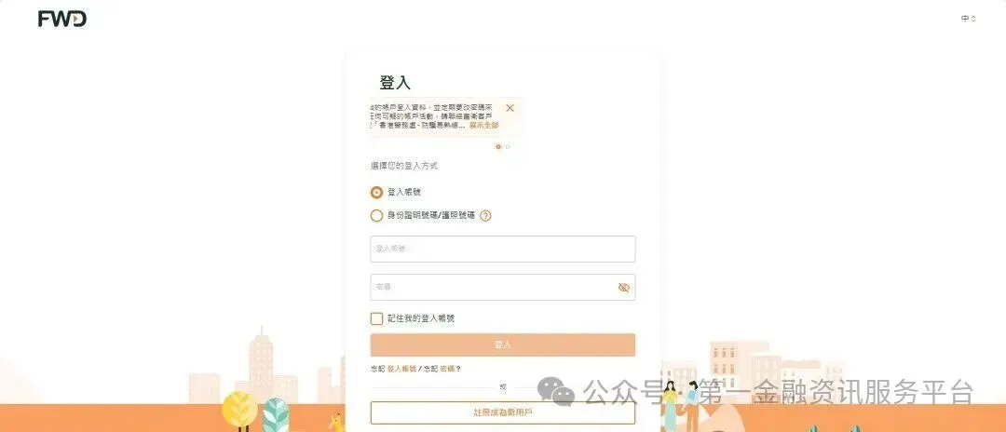Close the orange notice banner
Viewport: 1006px width, 432px height.
click(510, 108)
